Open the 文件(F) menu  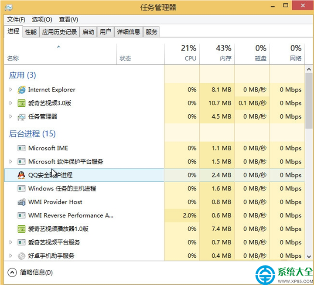[16, 20]
